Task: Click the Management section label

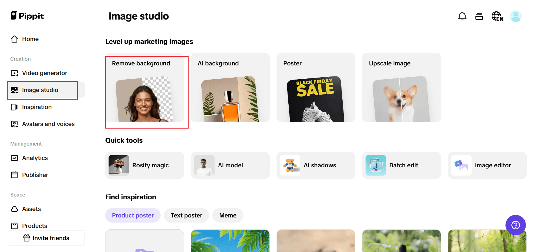Action: click(26, 144)
